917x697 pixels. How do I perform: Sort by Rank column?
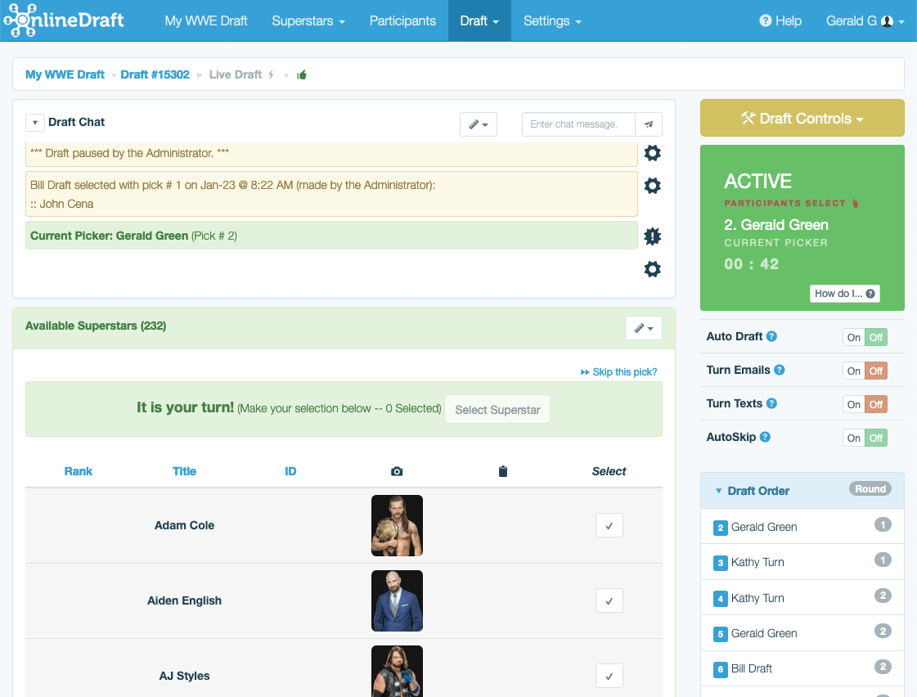tap(79, 471)
